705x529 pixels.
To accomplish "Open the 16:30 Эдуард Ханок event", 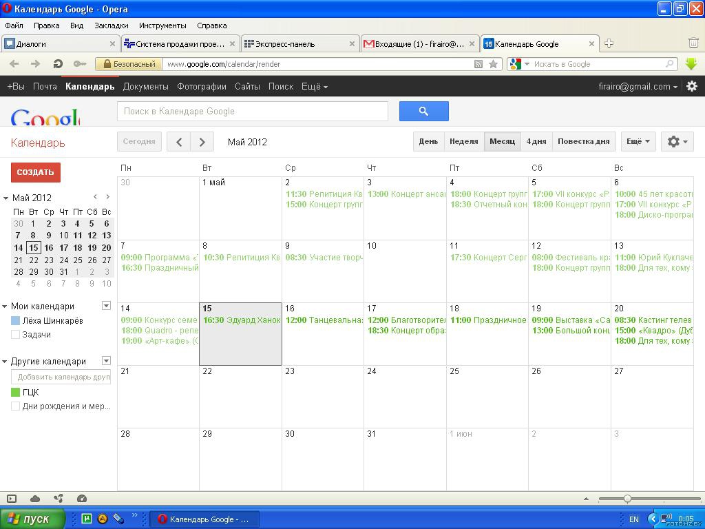I will tap(242, 320).
